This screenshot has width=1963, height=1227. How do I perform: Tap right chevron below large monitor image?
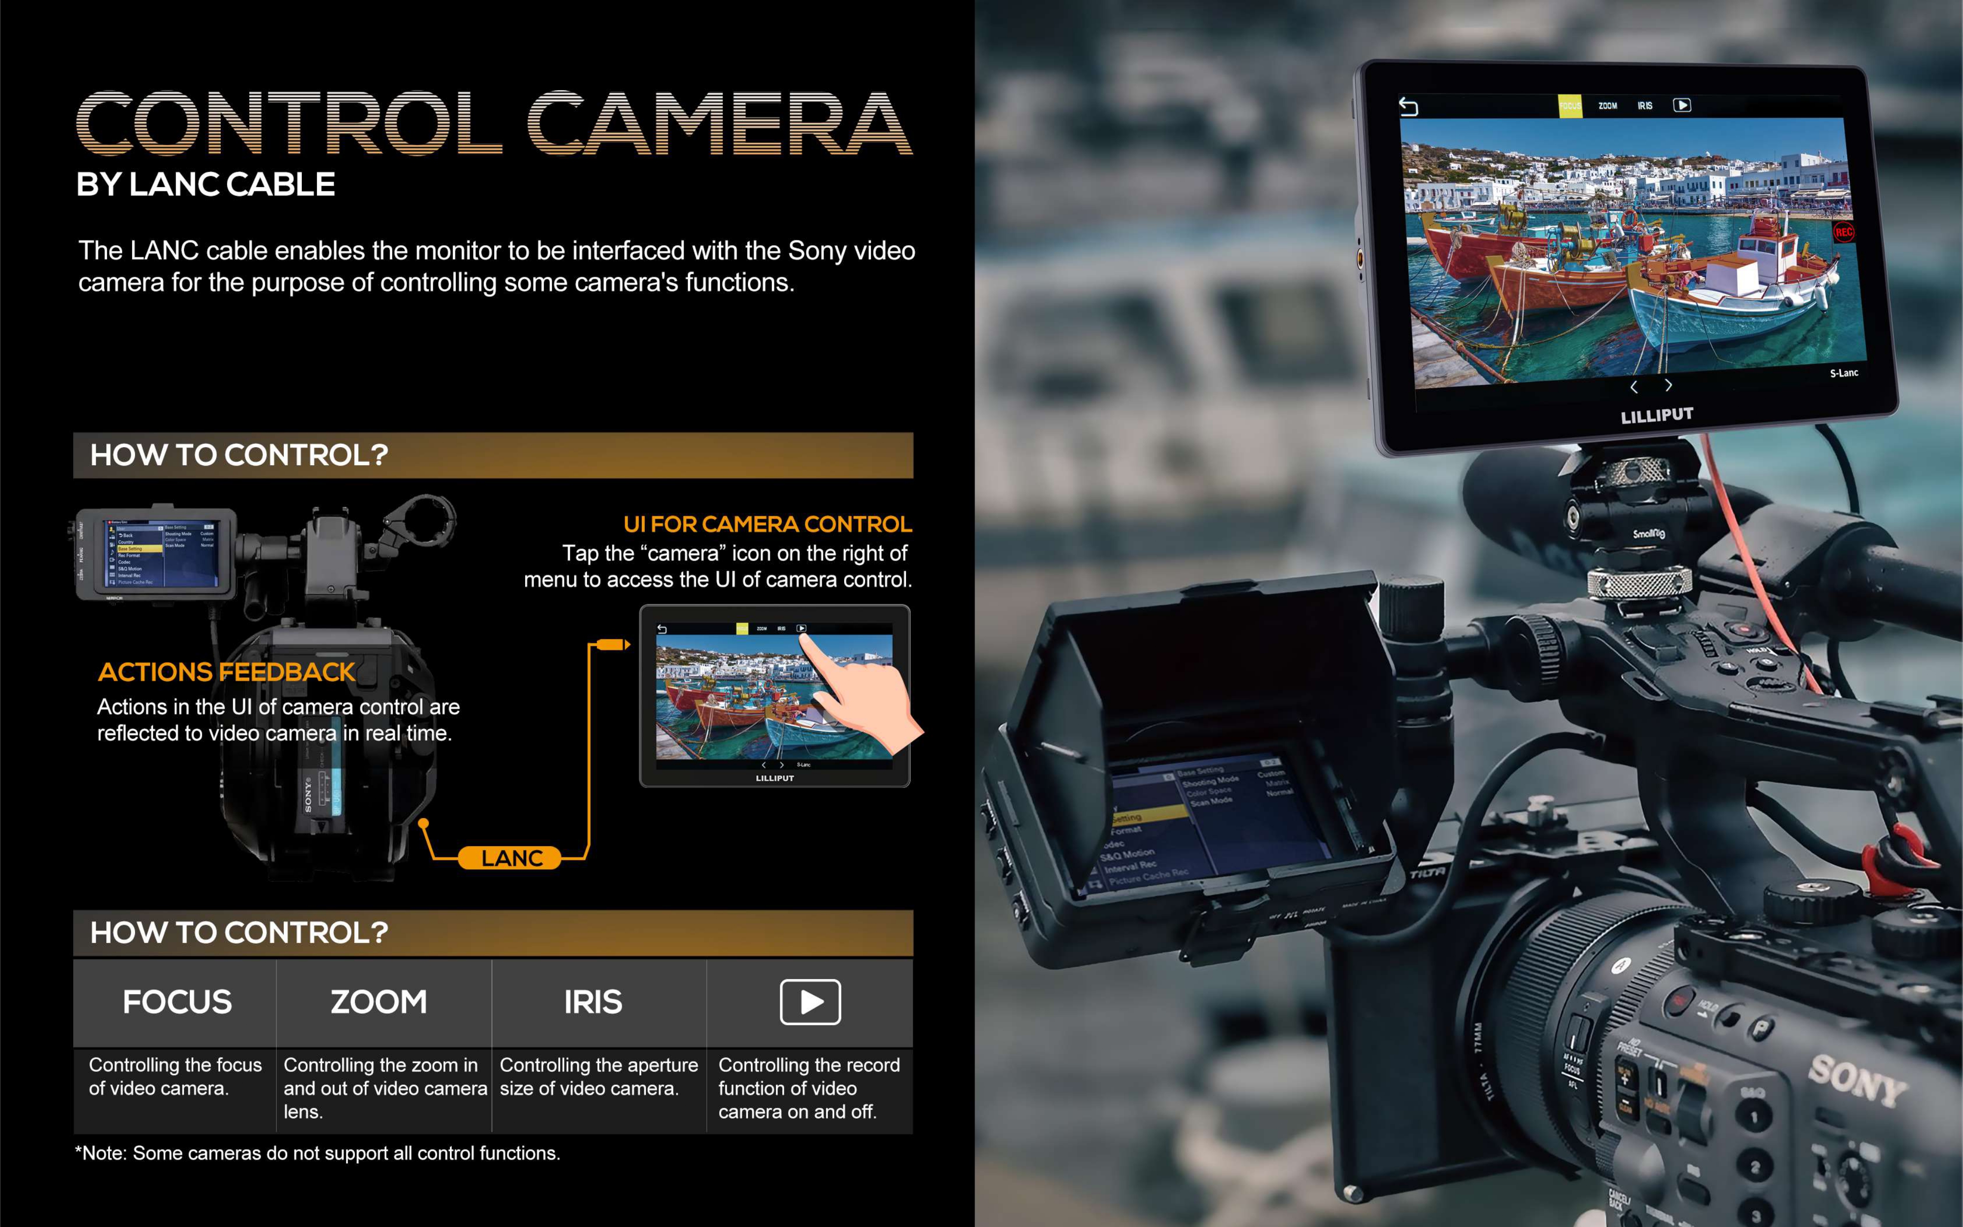(x=1669, y=385)
